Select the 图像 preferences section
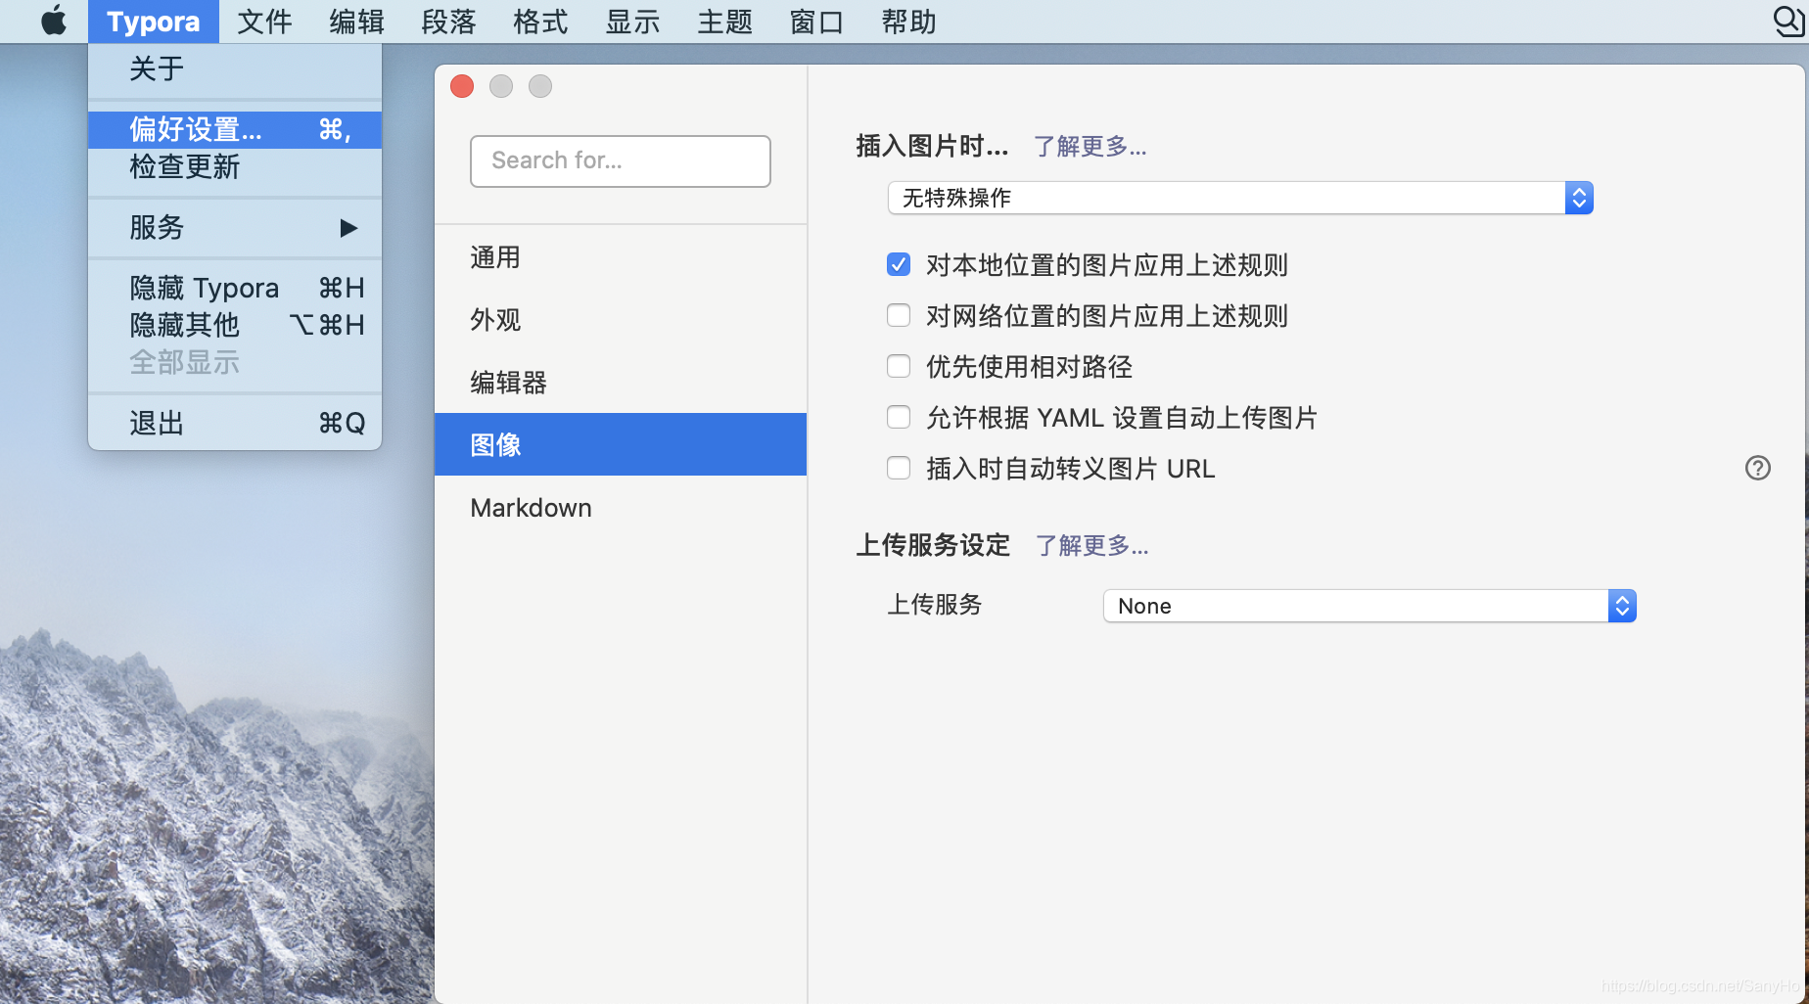 (621, 444)
